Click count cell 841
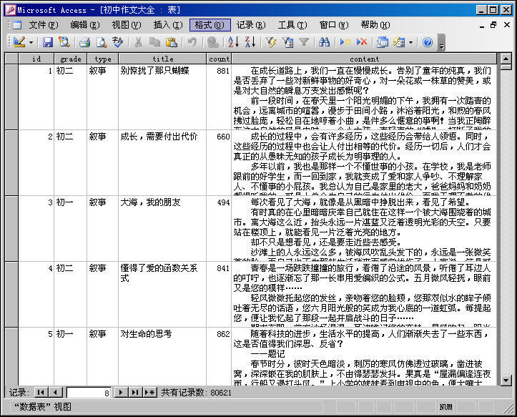Screen dimensions: 517x417 click(219, 294)
